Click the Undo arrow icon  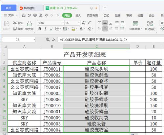(x=46, y=15)
